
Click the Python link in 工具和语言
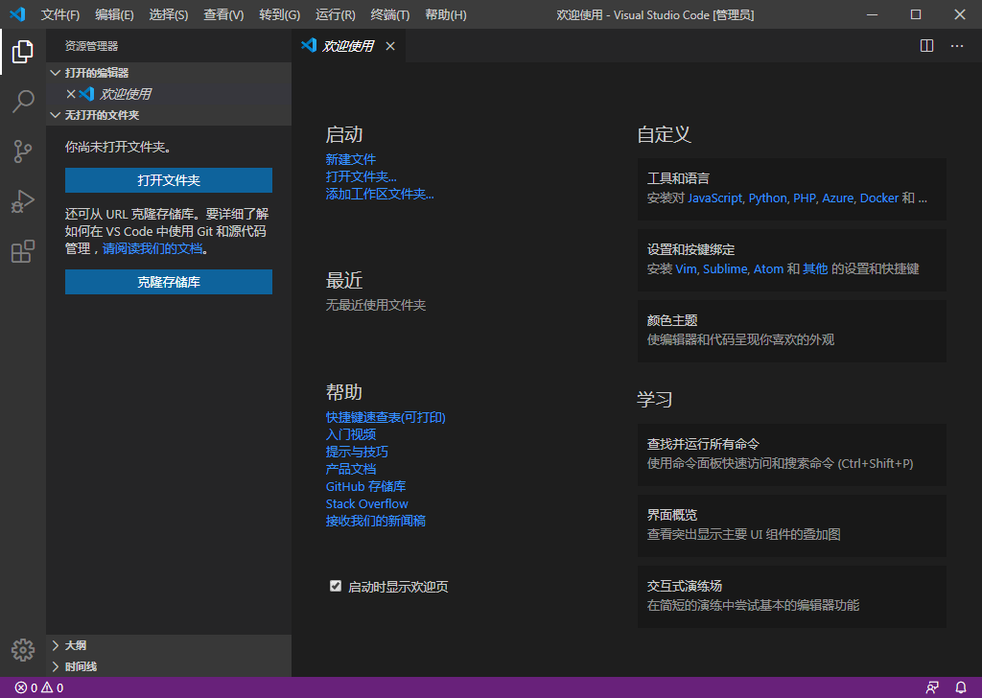click(x=768, y=198)
